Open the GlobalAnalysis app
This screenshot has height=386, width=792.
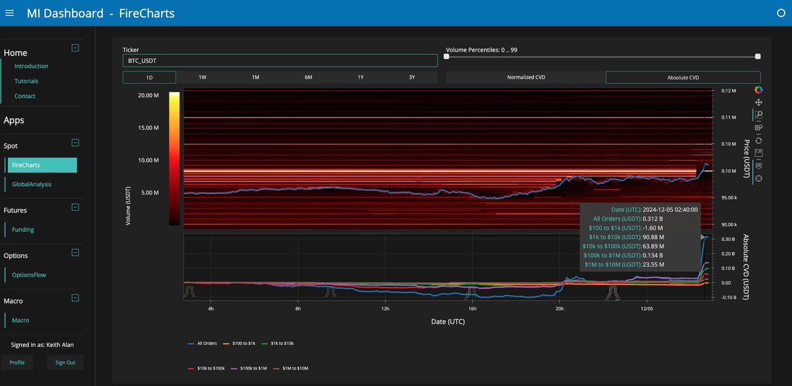32,184
